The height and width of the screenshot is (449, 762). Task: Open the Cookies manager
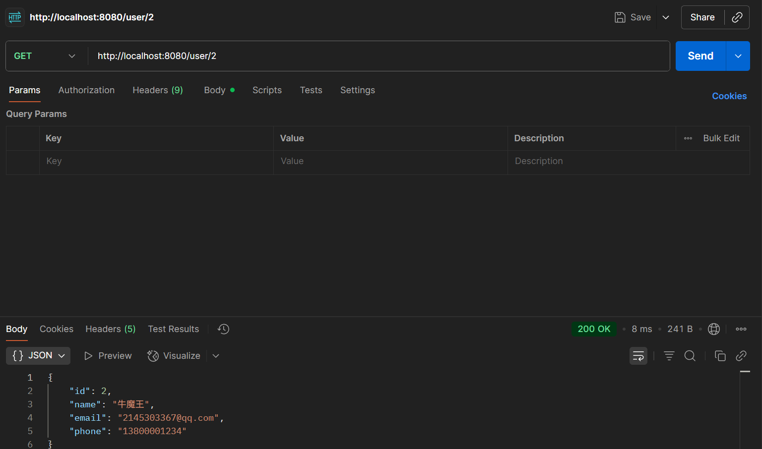[x=729, y=96]
